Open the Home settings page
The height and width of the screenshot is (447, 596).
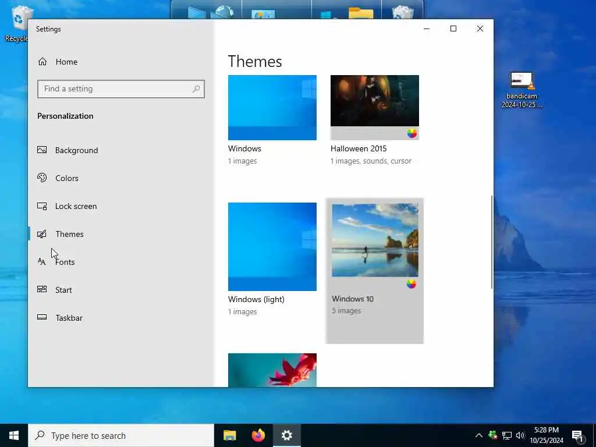point(58,62)
